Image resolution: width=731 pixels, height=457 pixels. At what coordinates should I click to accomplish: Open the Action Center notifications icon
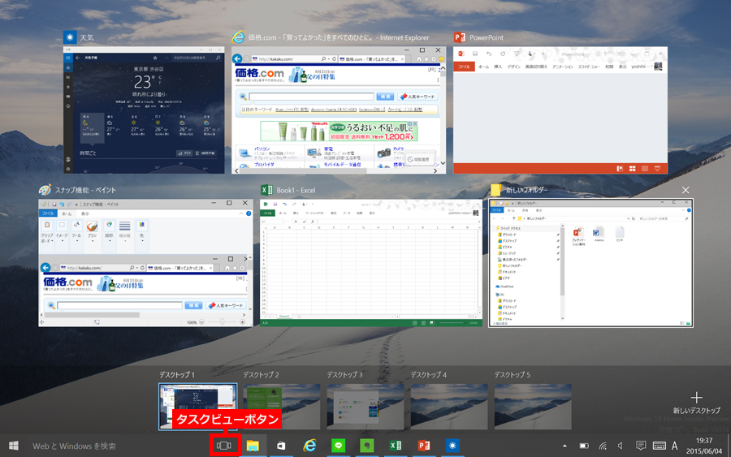640,446
